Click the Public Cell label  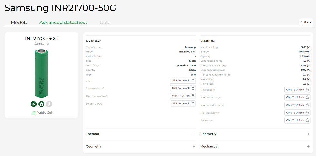44,113
